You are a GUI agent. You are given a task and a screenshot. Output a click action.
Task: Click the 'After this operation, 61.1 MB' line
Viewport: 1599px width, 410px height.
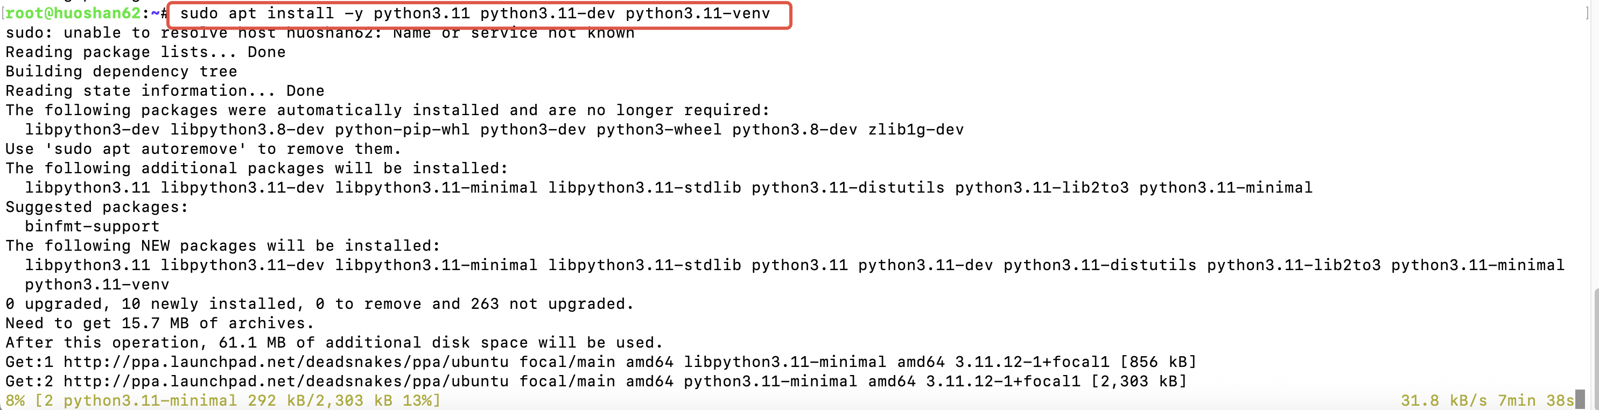pos(334,342)
